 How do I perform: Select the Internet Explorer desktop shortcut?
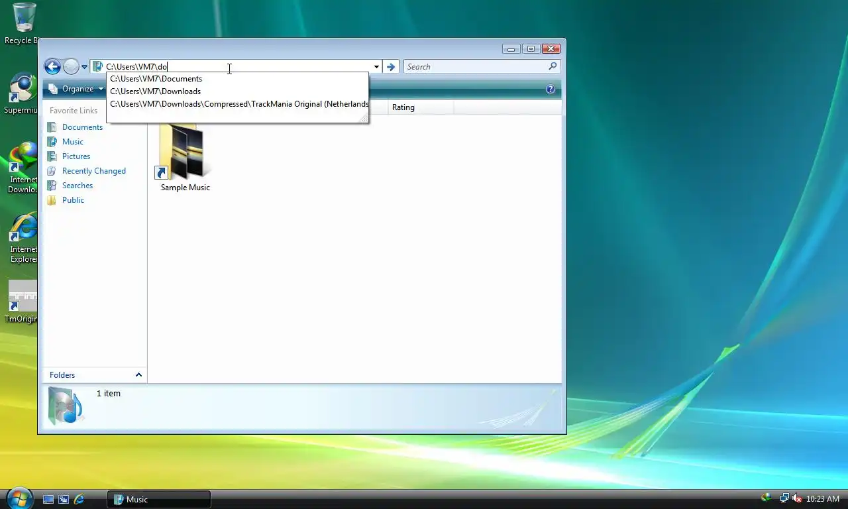click(23, 237)
